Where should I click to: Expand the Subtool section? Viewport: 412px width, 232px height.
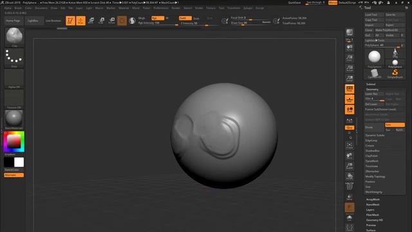click(371, 84)
